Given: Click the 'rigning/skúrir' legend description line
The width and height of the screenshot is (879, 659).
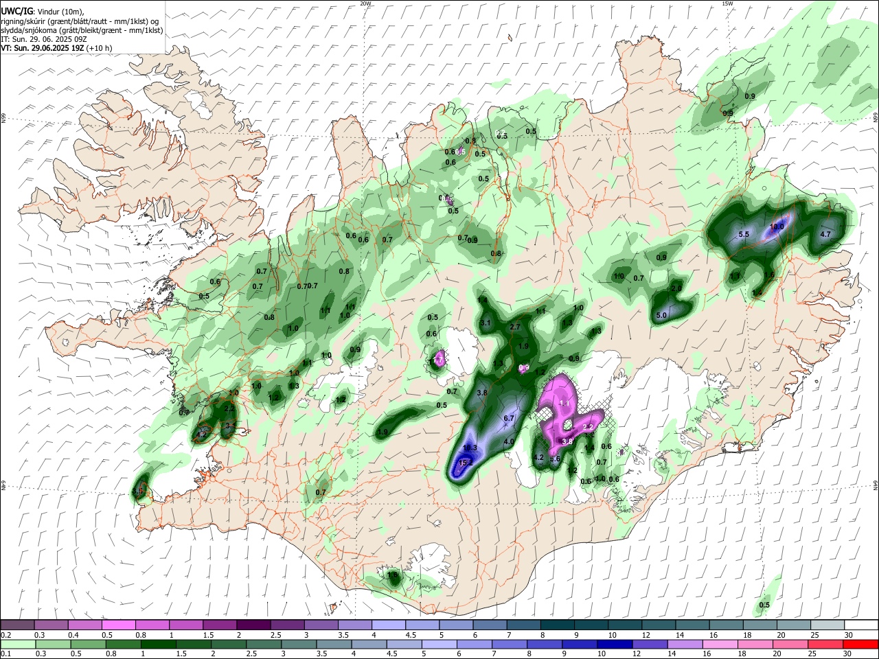Looking at the screenshot, I should [80, 21].
